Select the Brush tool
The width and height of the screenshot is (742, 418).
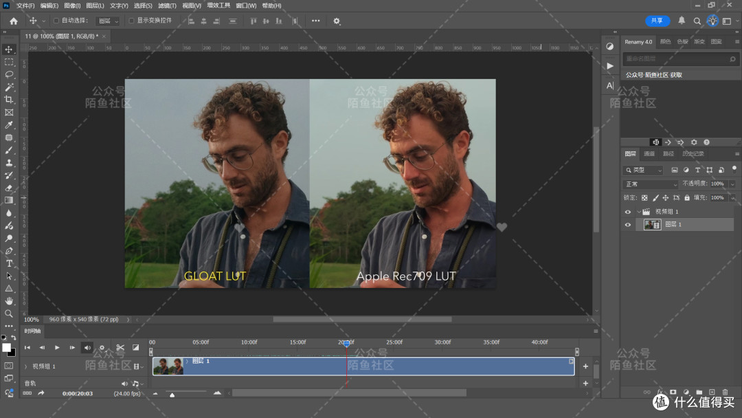coord(9,150)
